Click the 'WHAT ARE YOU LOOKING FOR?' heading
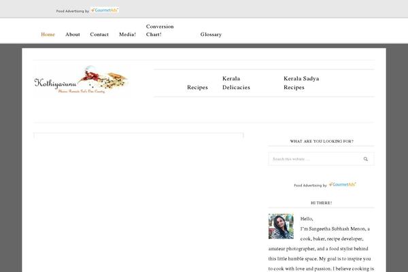This screenshot has width=408, height=272. (322, 141)
